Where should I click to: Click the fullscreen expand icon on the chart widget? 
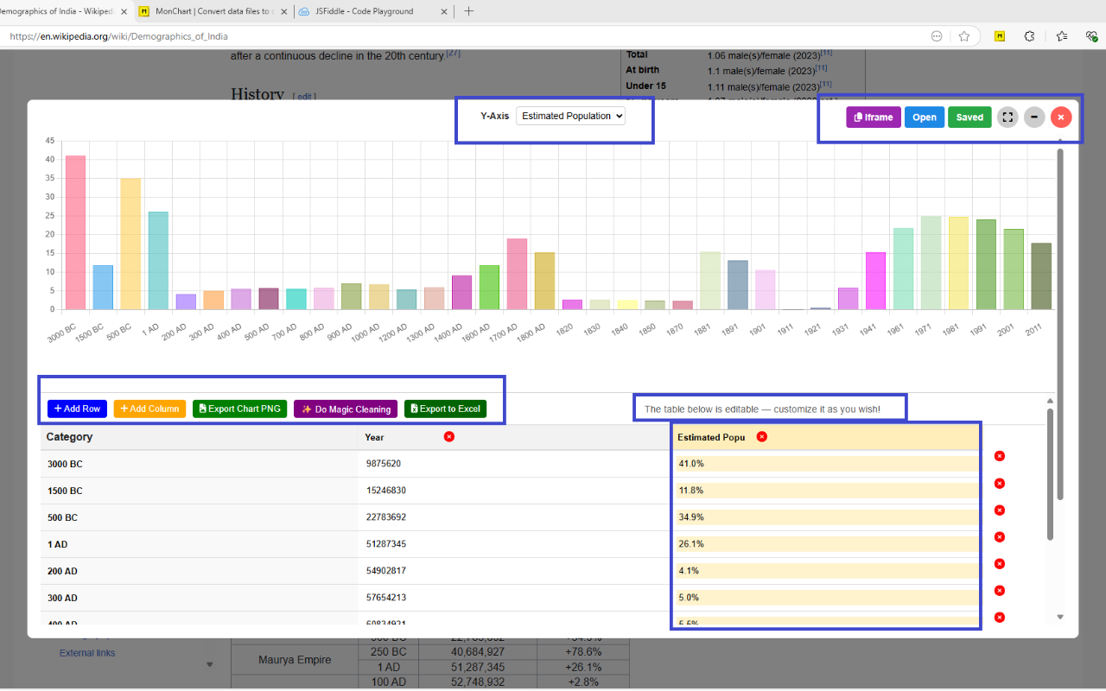1007,117
